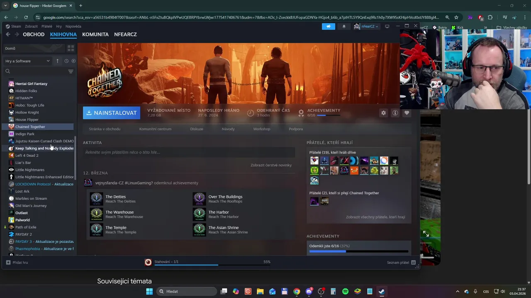The image size is (531, 298).
Task: Switch to the KOMUNITA tab
Action: point(95,34)
